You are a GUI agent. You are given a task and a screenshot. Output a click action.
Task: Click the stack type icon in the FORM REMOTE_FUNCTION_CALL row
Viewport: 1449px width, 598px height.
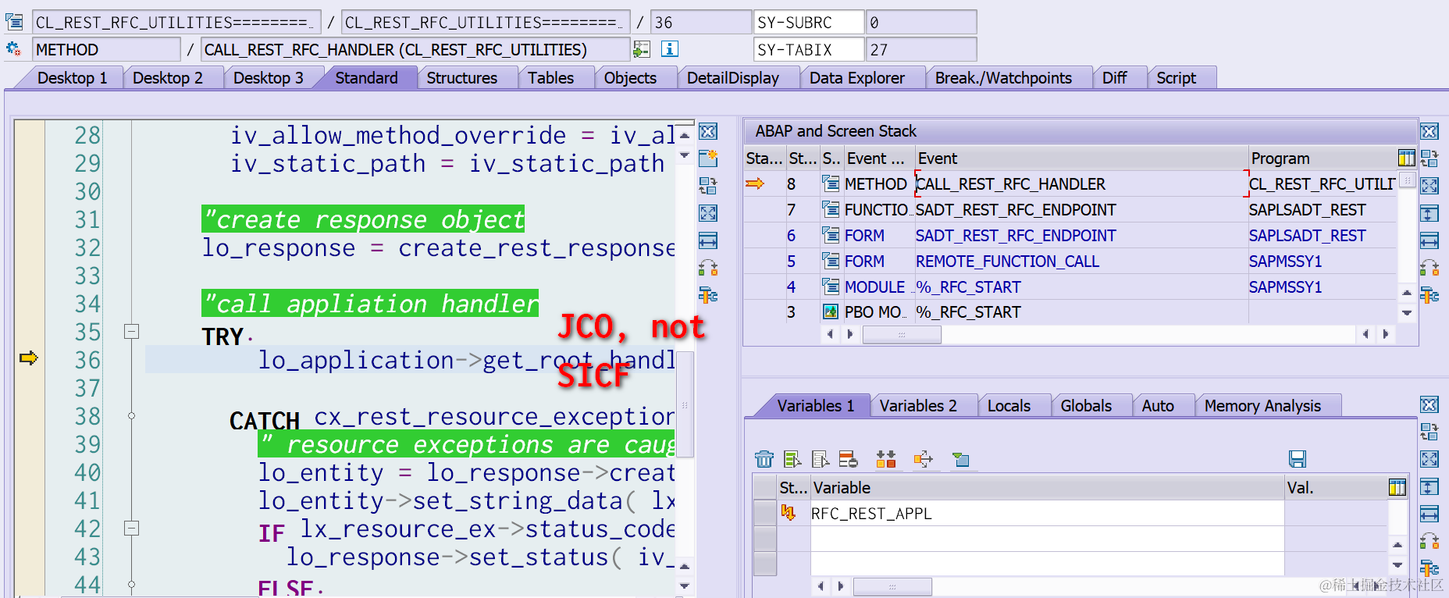click(831, 261)
